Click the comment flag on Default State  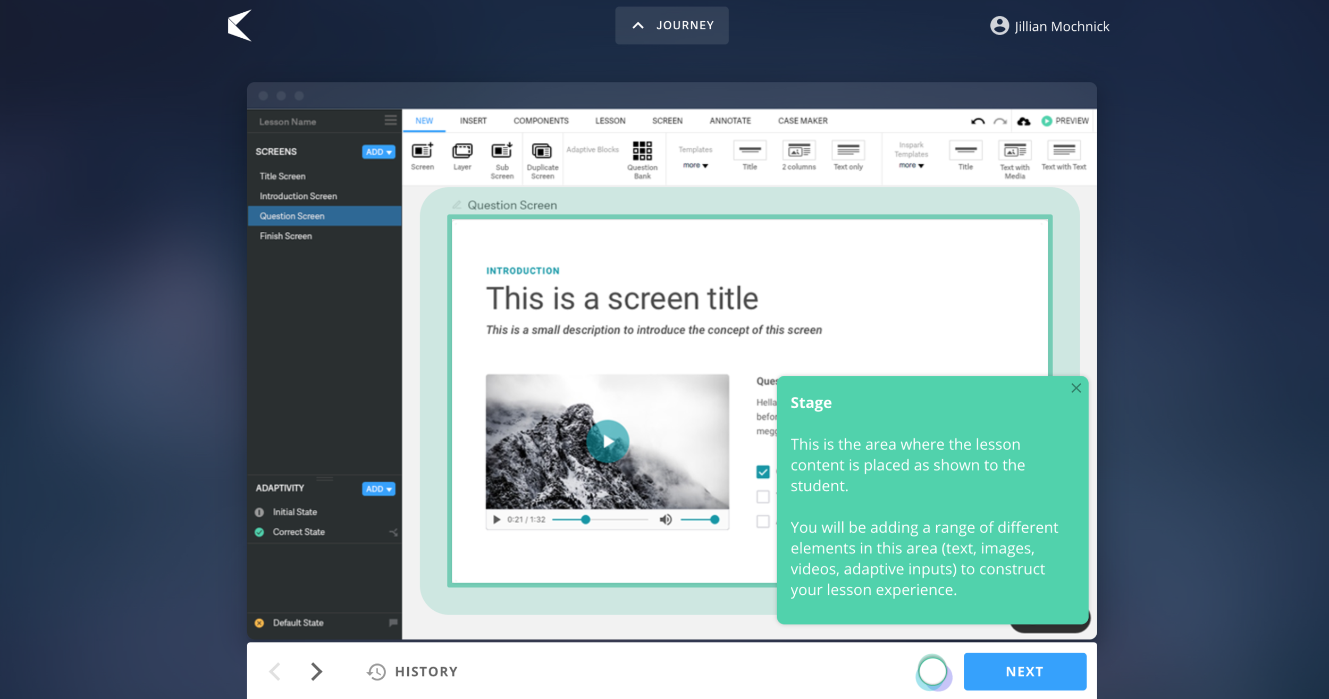tap(393, 622)
